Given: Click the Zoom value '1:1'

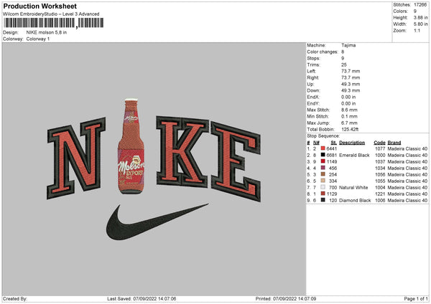Looking at the screenshot, I should [417, 30].
